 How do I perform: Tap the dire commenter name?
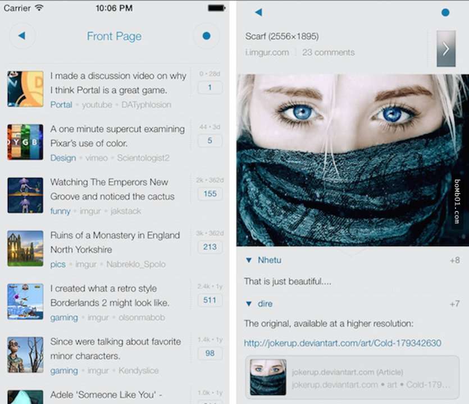click(265, 304)
